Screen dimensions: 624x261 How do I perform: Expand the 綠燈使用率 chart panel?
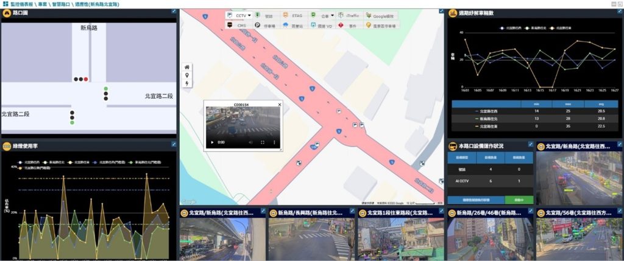coord(173,145)
